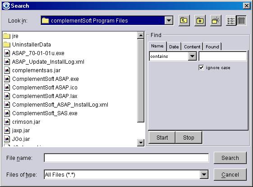Image resolution: width=253 pixels, height=187 pixels.
Task: Switch to the Date tab
Action: click(174, 47)
